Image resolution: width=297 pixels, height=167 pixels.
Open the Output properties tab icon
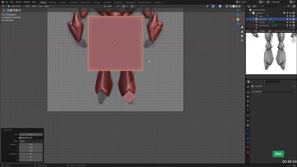pos(248,97)
